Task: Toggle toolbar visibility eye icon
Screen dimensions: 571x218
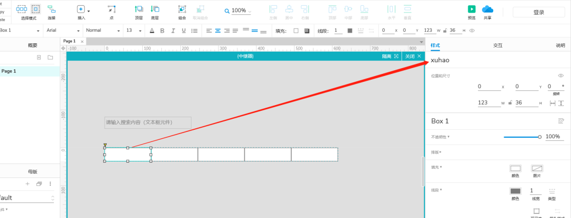Action: pyautogui.click(x=472, y=31)
